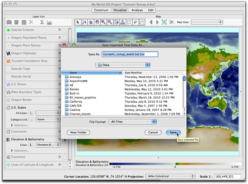
Task: Toggle Countries layer visibility checkbox
Action: point(64,157)
